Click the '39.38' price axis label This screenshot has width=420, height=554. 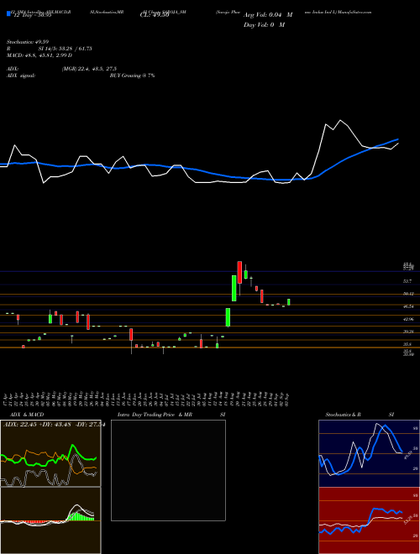408,332
